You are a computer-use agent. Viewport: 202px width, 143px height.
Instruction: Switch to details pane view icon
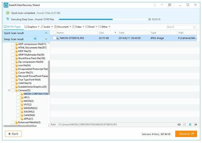(196, 125)
